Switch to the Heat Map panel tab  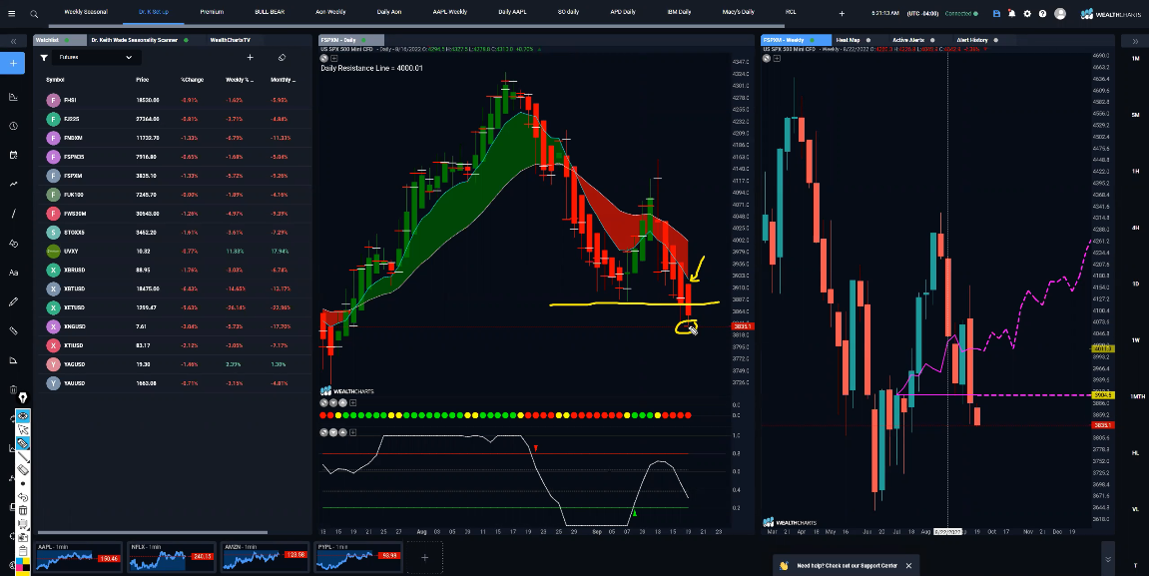(x=848, y=40)
